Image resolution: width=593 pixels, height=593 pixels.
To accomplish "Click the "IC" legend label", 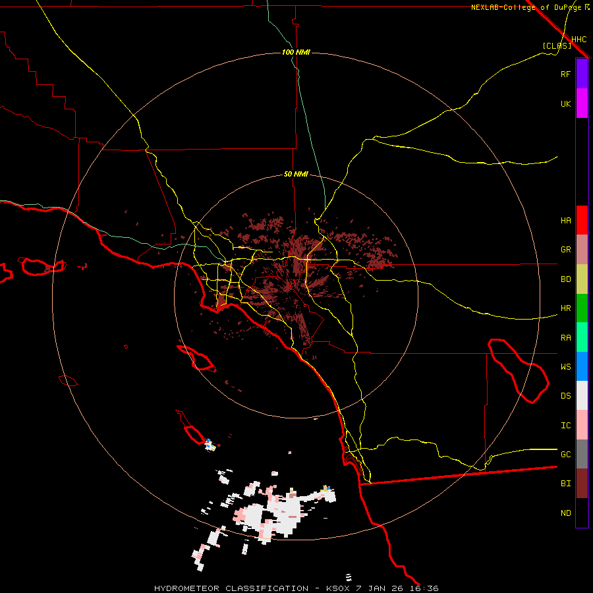I will click(x=565, y=425).
